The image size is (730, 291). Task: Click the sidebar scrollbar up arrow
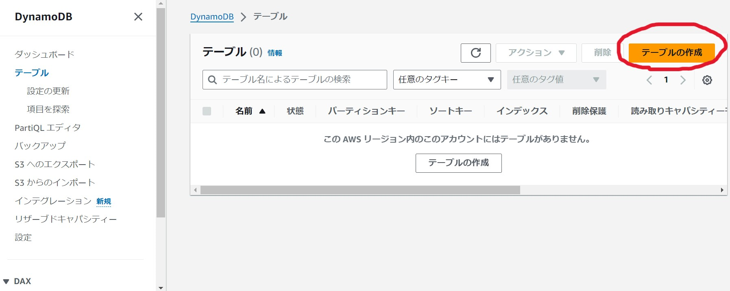(161, 3)
